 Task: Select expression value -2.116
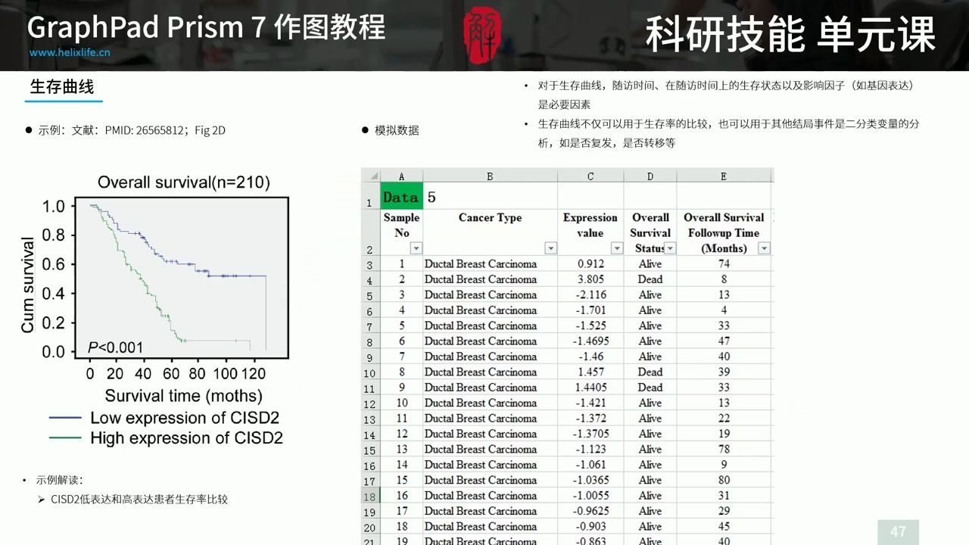pos(590,295)
